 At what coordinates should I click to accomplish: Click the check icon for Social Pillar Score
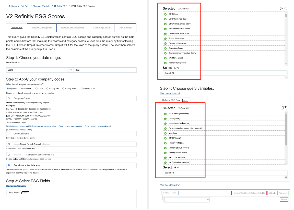(x=165, y=39)
